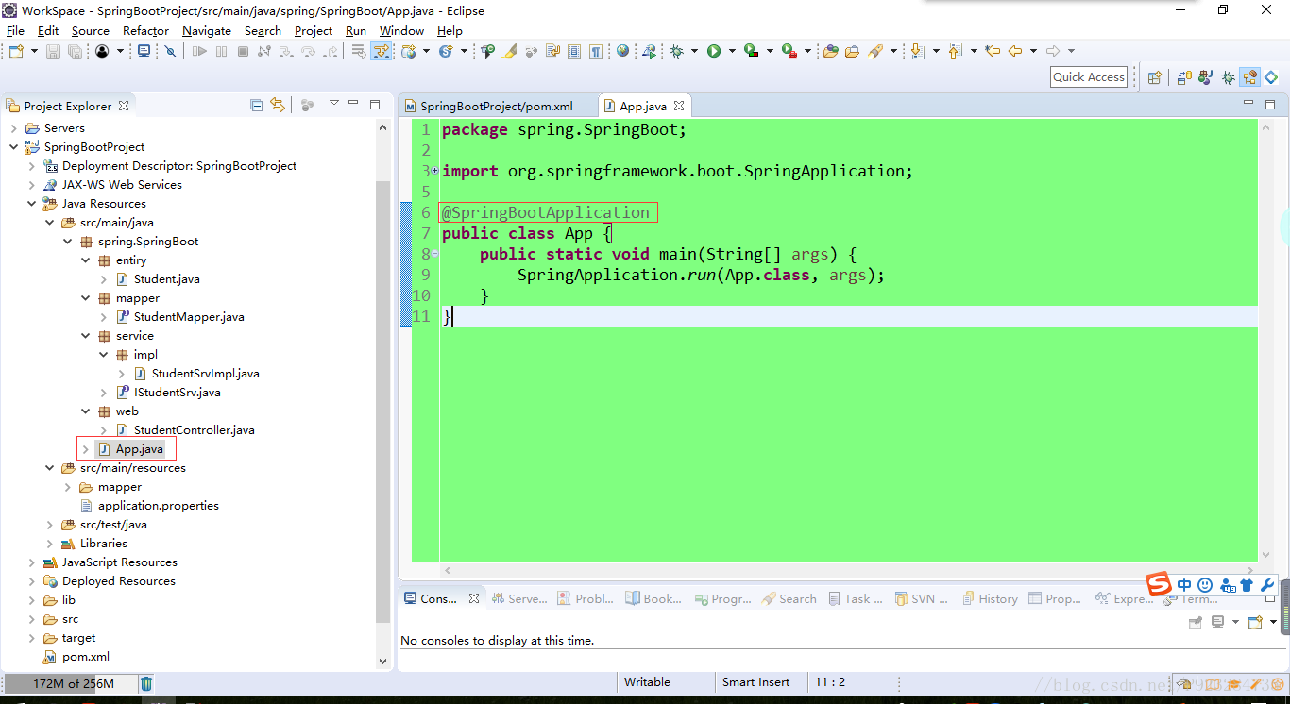Click the Quick Access search field
Image resolution: width=1290 pixels, height=704 pixels.
[x=1089, y=77]
